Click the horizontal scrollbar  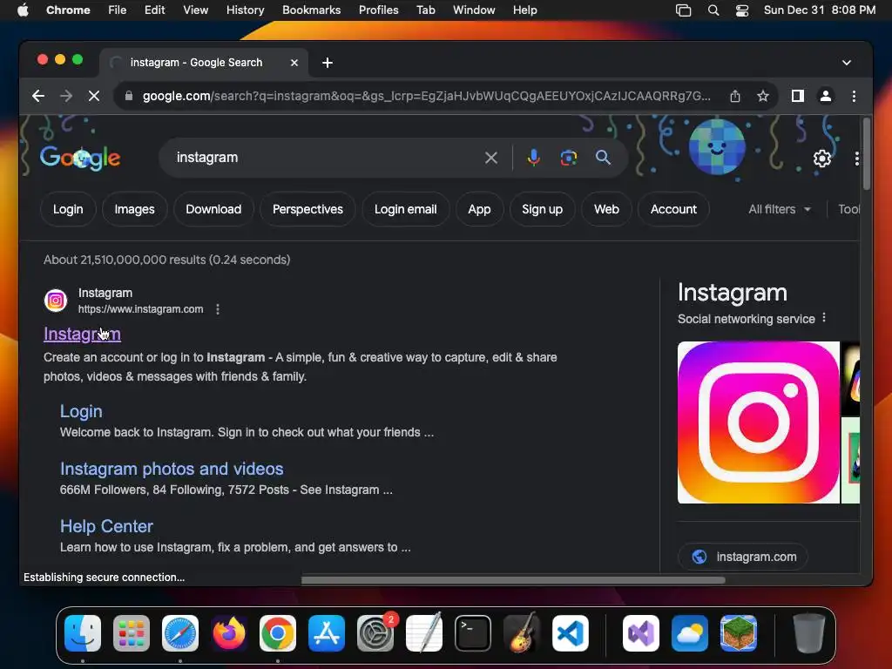click(513, 580)
